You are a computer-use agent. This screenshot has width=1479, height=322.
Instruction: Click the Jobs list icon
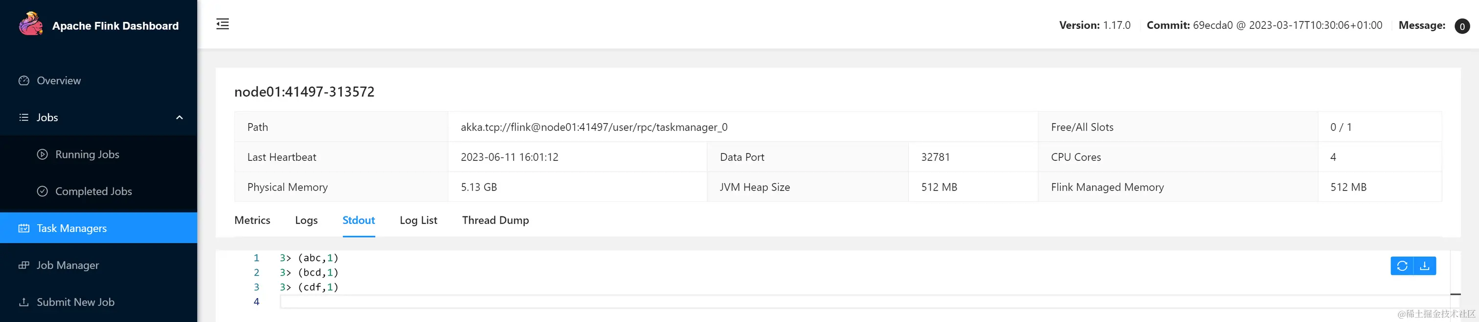click(x=23, y=117)
